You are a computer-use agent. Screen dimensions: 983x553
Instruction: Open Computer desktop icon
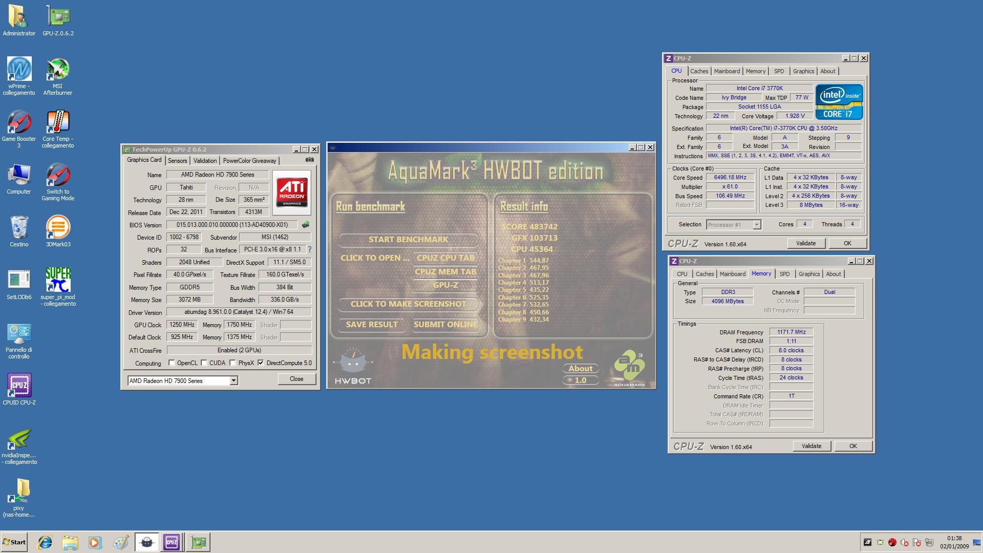click(19, 179)
